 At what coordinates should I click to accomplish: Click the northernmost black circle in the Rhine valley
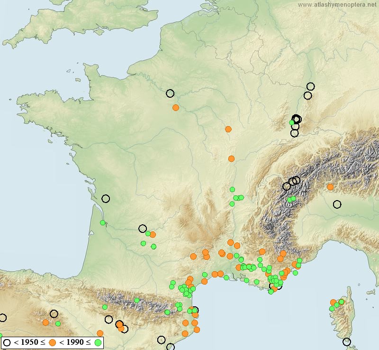click(311, 86)
